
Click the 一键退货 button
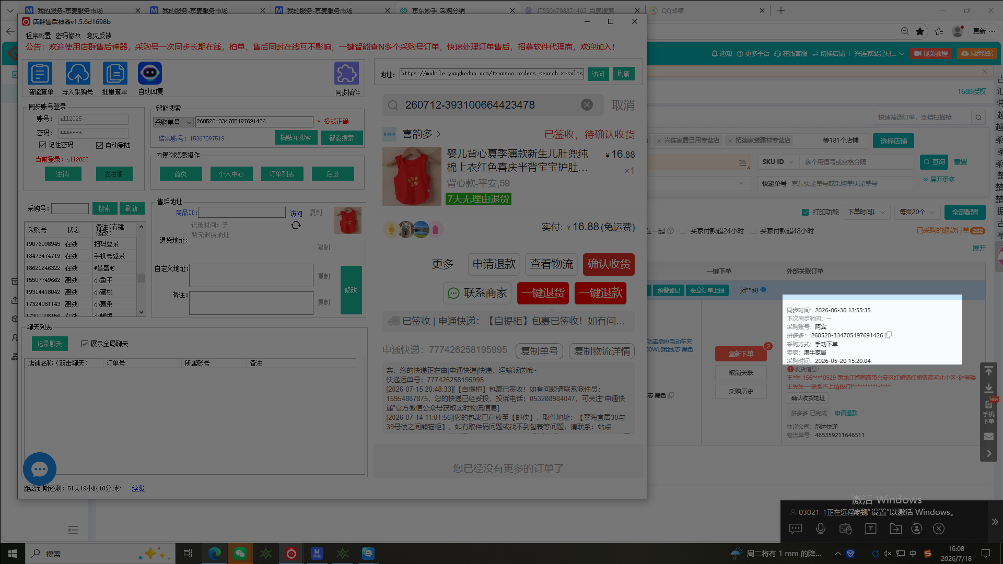543,293
